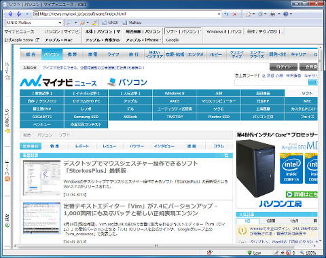Viewport: 326px width, 258px height.
Task: Click the browser Forward arrow
Action: click(x=19, y=14)
